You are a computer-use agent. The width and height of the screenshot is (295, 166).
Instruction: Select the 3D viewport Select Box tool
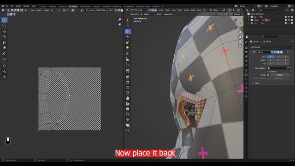pyautogui.click(x=128, y=20)
